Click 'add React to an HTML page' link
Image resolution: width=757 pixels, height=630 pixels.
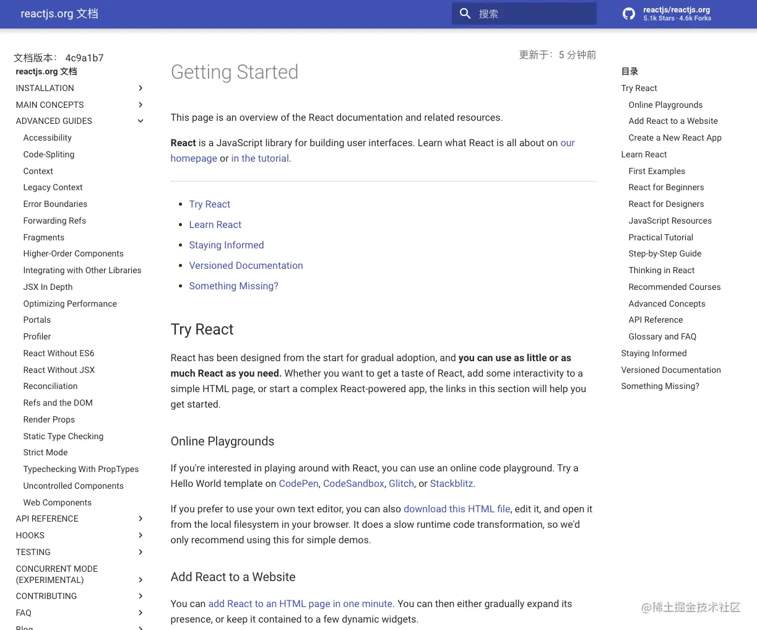(x=300, y=603)
